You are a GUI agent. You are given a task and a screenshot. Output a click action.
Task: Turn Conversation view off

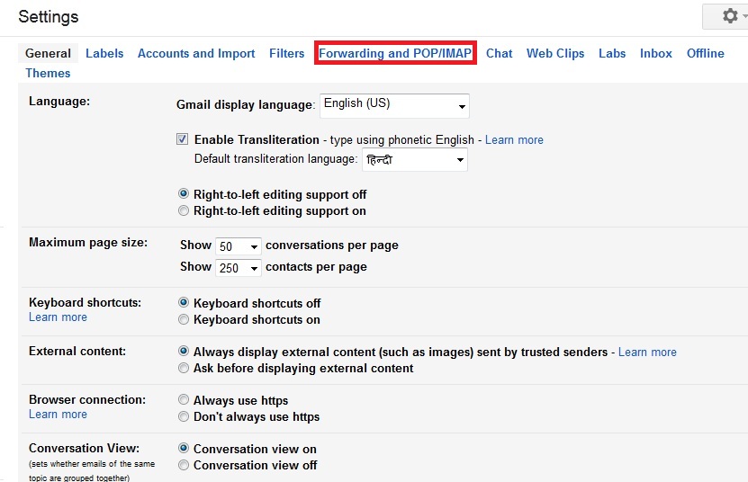(x=184, y=465)
